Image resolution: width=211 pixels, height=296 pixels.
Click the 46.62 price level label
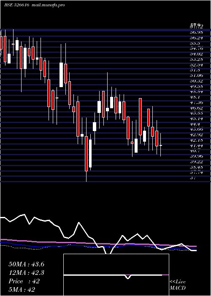(196, 108)
